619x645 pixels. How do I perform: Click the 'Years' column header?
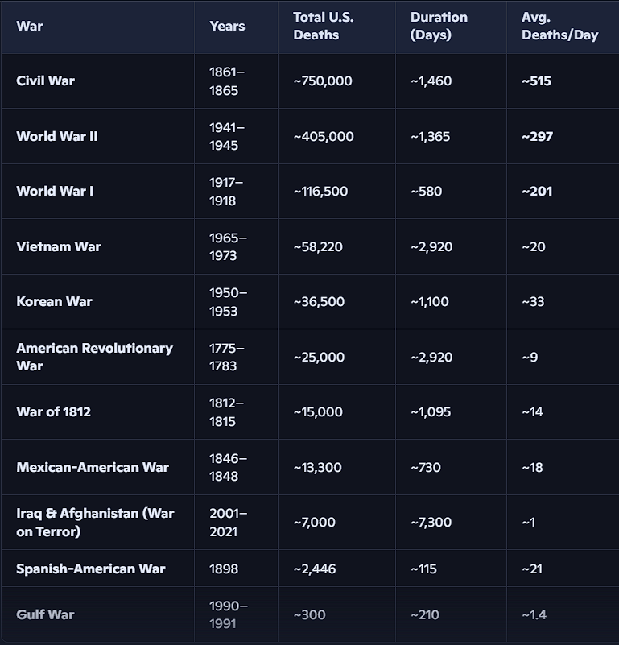[x=227, y=26]
